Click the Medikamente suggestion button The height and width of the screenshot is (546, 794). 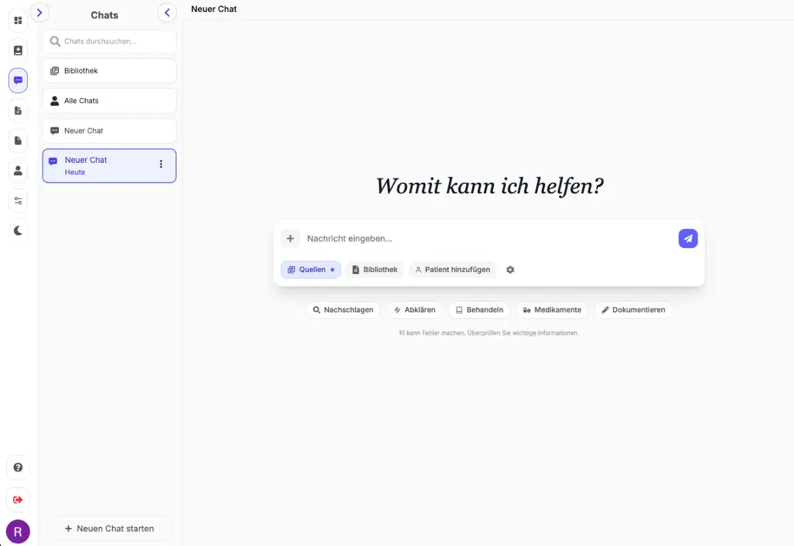(552, 310)
